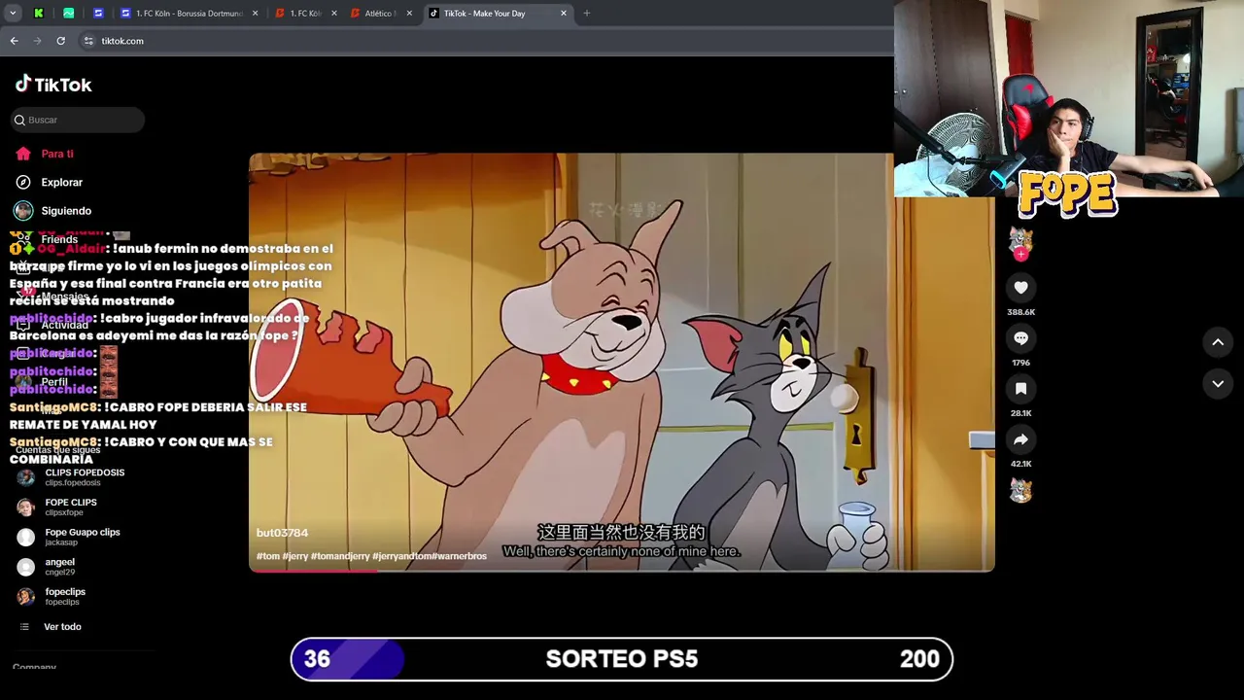Save video with the bookmark icon
This screenshot has height=700, width=1244.
[x=1020, y=389]
